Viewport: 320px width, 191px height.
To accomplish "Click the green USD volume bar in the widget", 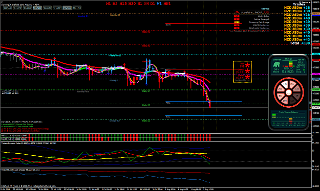I will pyautogui.click(x=274, y=116).
